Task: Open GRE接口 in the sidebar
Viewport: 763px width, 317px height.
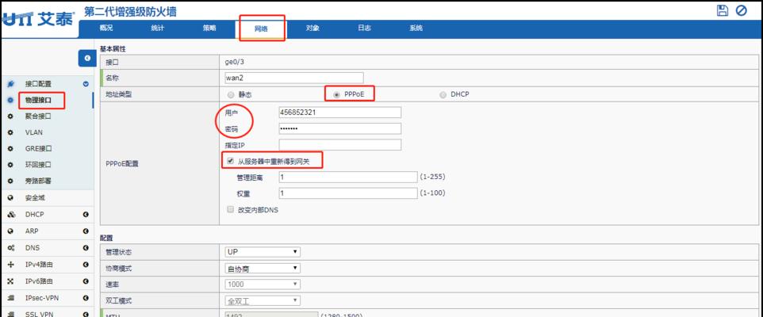Action: tap(38, 148)
